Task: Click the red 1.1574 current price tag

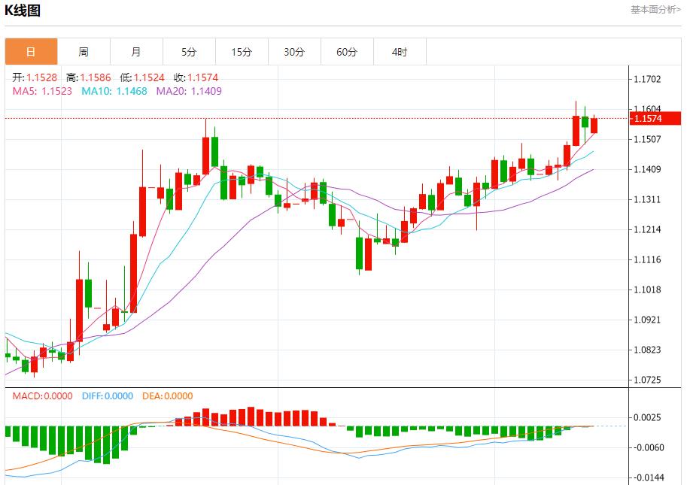Action: click(655, 119)
